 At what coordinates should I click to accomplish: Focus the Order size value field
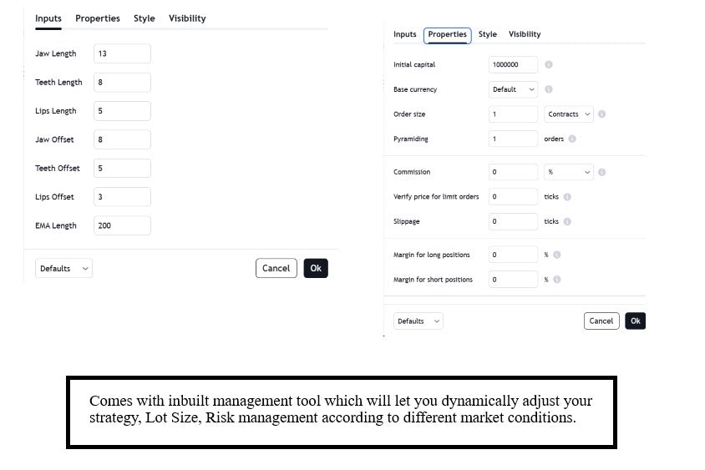[x=513, y=114]
